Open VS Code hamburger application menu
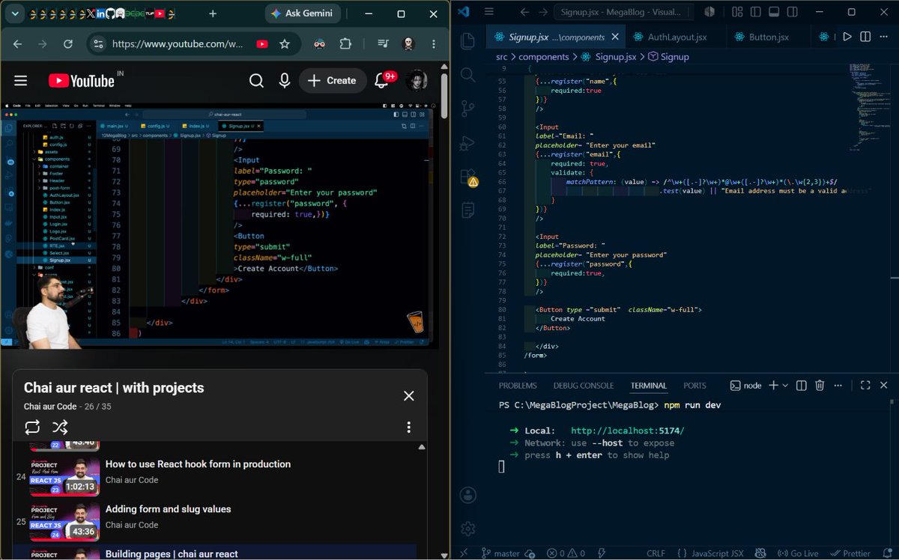 489,12
